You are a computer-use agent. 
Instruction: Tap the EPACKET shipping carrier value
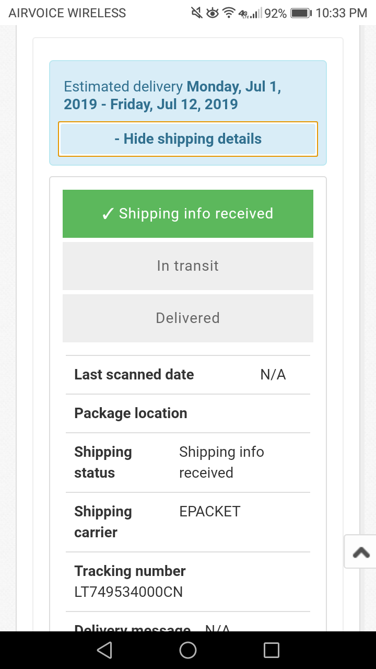(x=210, y=511)
